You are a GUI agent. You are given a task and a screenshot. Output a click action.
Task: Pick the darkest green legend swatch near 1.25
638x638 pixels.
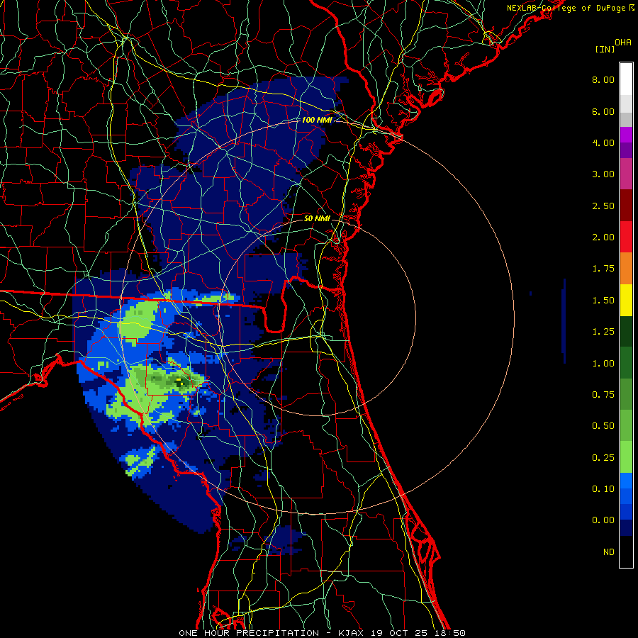(626, 331)
